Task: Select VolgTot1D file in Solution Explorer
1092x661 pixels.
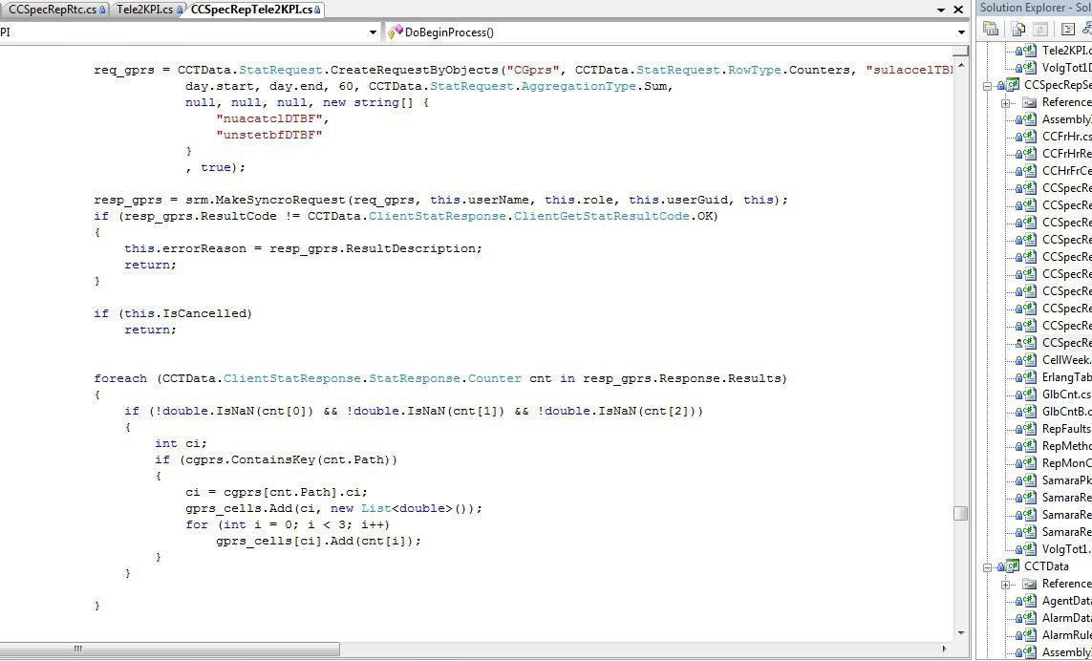Action: click(x=1067, y=68)
